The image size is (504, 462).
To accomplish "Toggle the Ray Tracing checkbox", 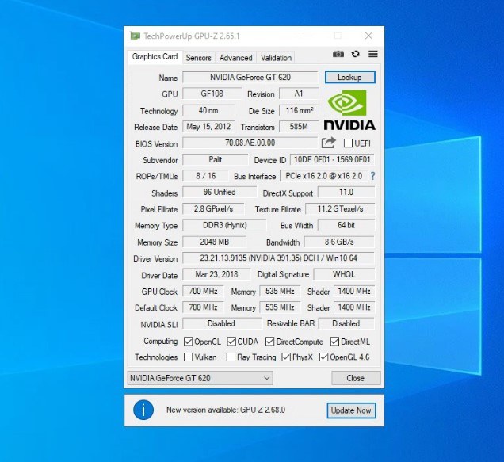I will pyautogui.click(x=231, y=357).
